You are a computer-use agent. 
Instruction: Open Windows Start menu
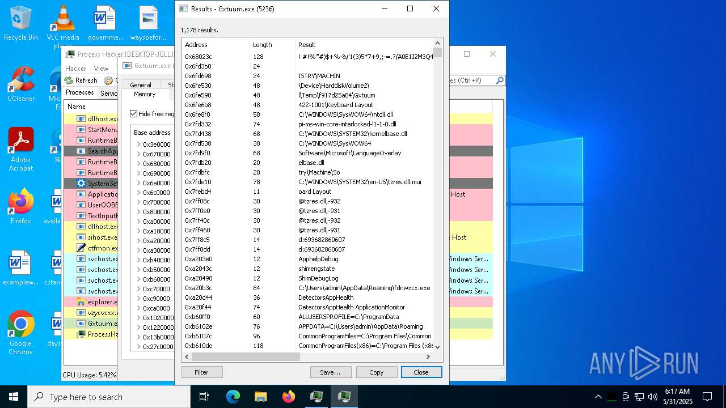point(14,397)
